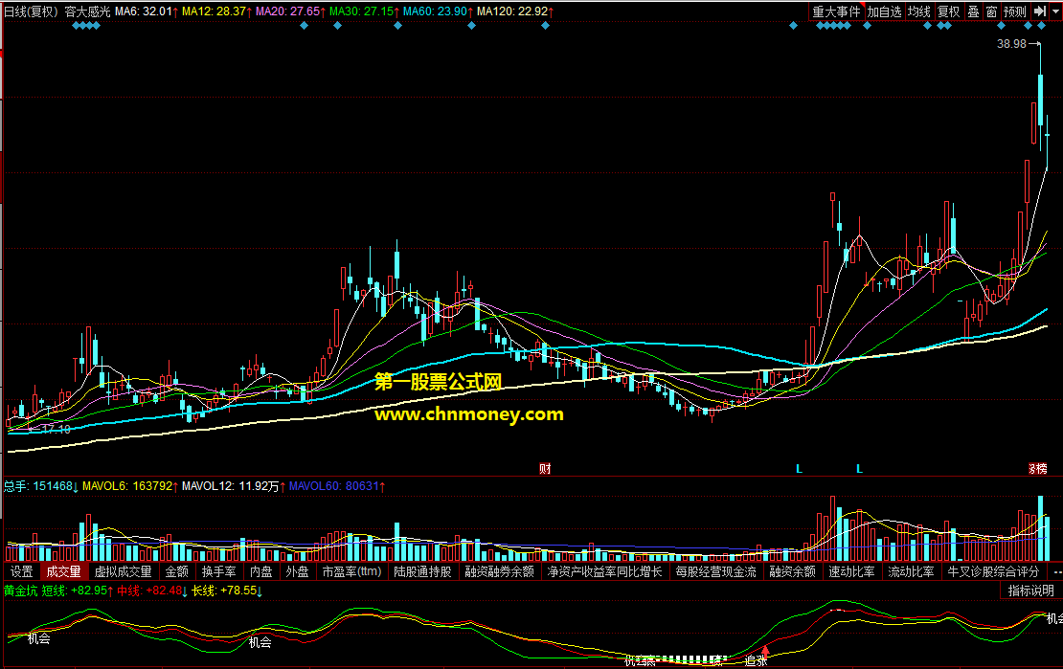Viewport: 1063px width, 669px height.
Task: Click the stock name 容大感光
Action: tap(87, 11)
